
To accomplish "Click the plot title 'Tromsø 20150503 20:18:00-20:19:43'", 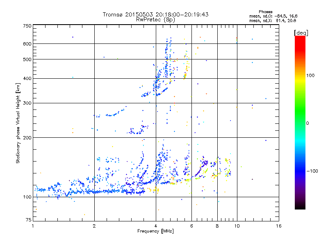I will (155, 14).
